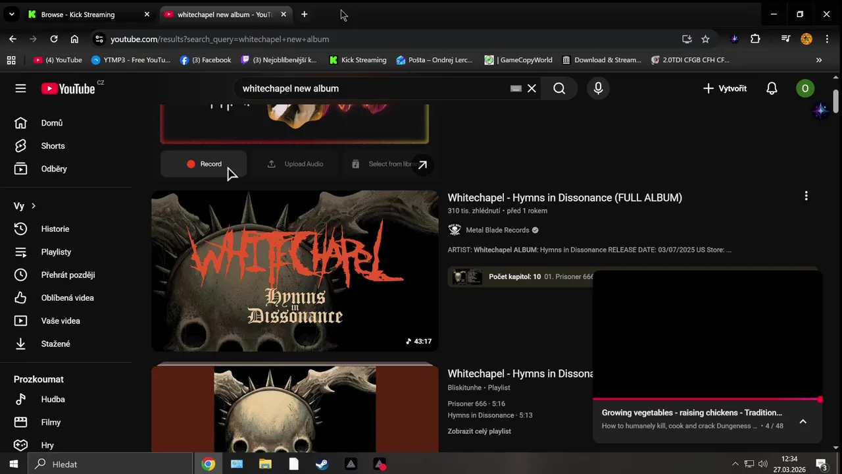Open the YouTube hamburger guide menu
Screen dimensions: 842x474
tap(20, 88)
